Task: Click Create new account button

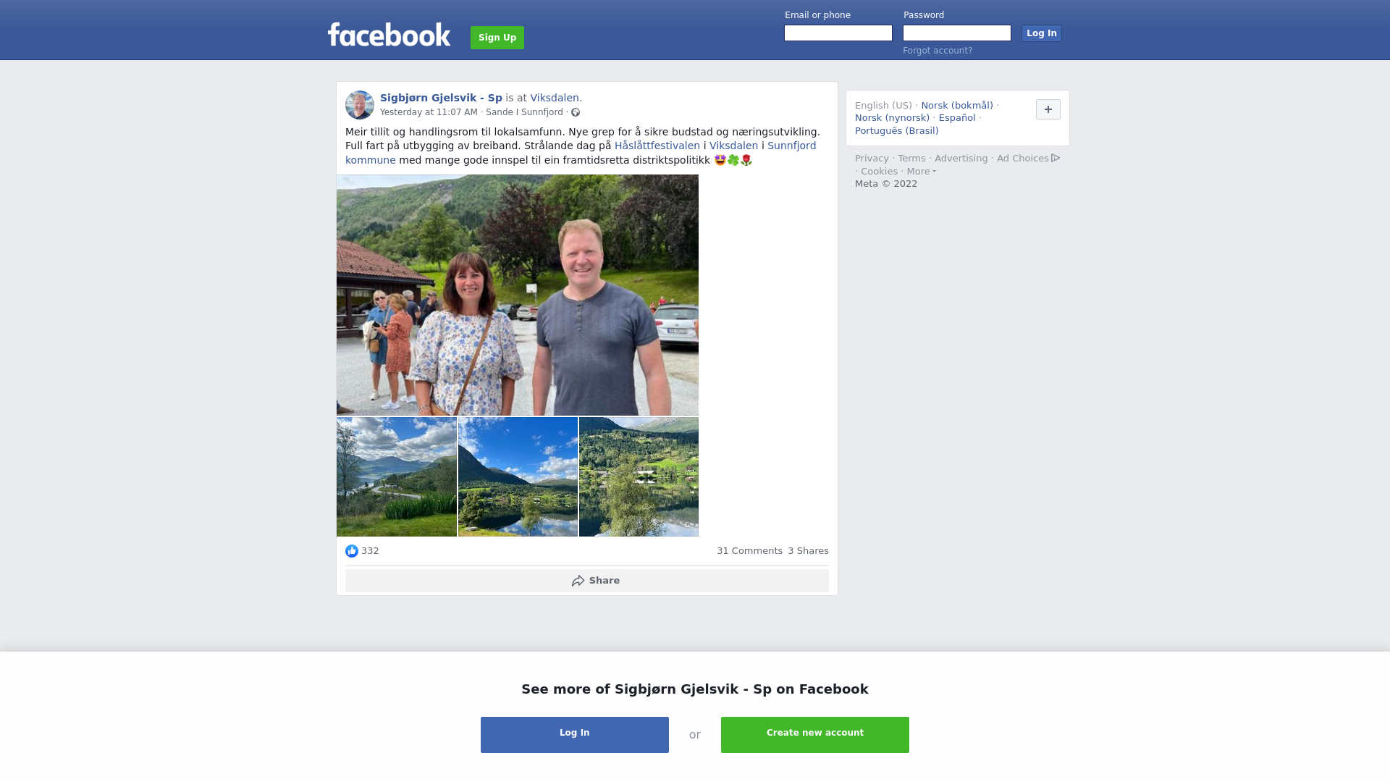Action: tap(815, 735)
